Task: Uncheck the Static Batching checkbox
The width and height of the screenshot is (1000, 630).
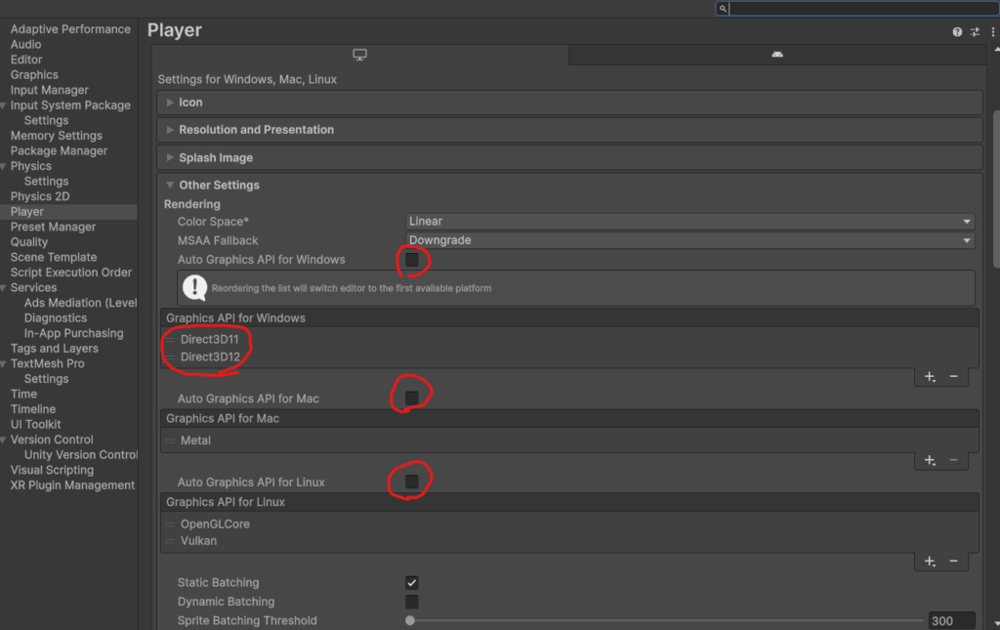Action: [x=412, y=582]
